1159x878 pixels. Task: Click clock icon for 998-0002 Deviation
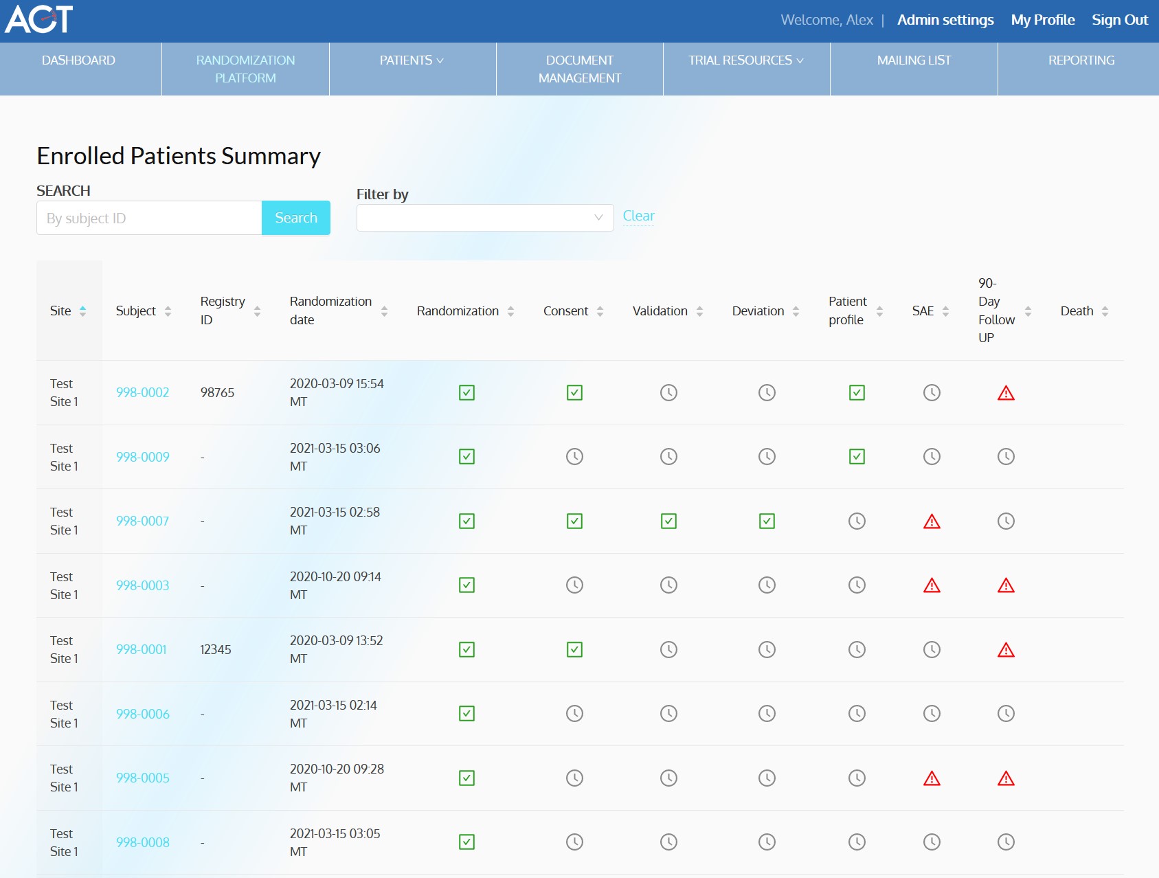(767, 392)
